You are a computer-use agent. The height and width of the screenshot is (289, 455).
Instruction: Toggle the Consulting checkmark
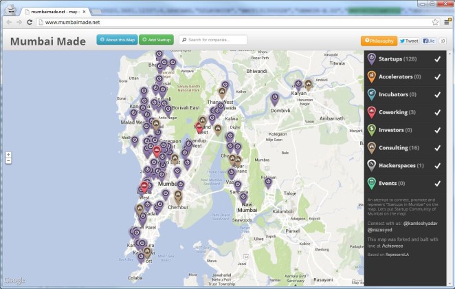pyautogui.click(x=437, y=148)
